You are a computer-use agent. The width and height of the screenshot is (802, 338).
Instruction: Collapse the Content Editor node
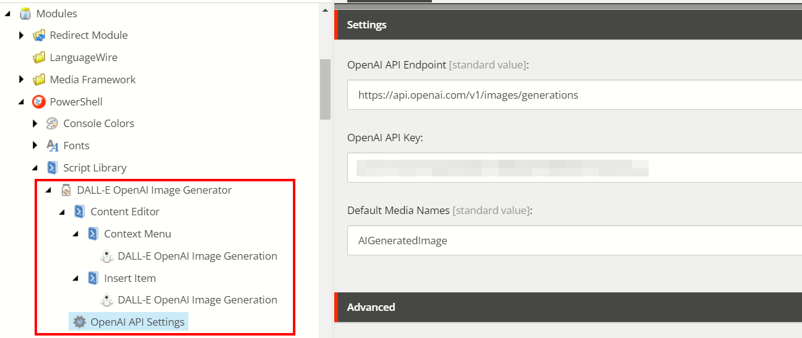pos(62,212)
